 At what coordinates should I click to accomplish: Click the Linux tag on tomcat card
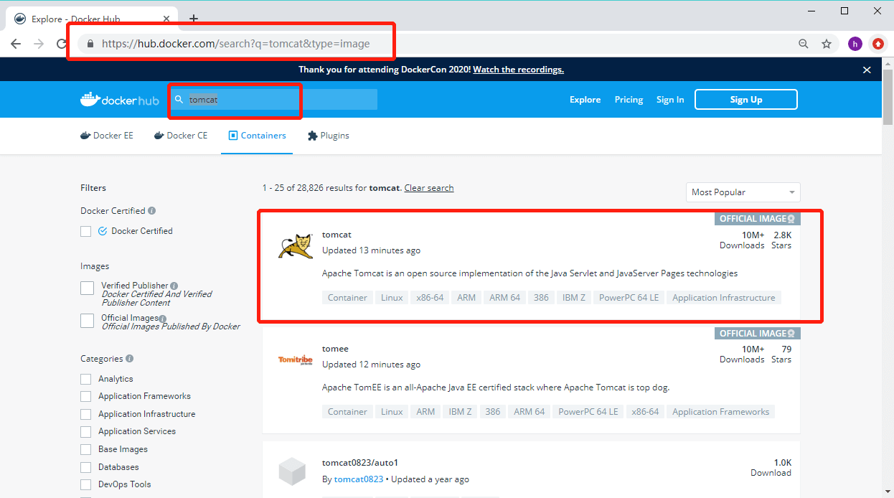tap(392, 298)
